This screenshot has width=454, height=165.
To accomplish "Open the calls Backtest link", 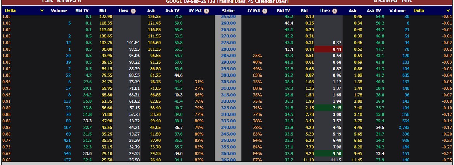I will coord(69,1).
